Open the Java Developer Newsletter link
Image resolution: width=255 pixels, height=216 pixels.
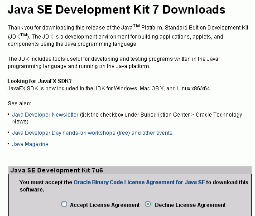pos(45,115)
